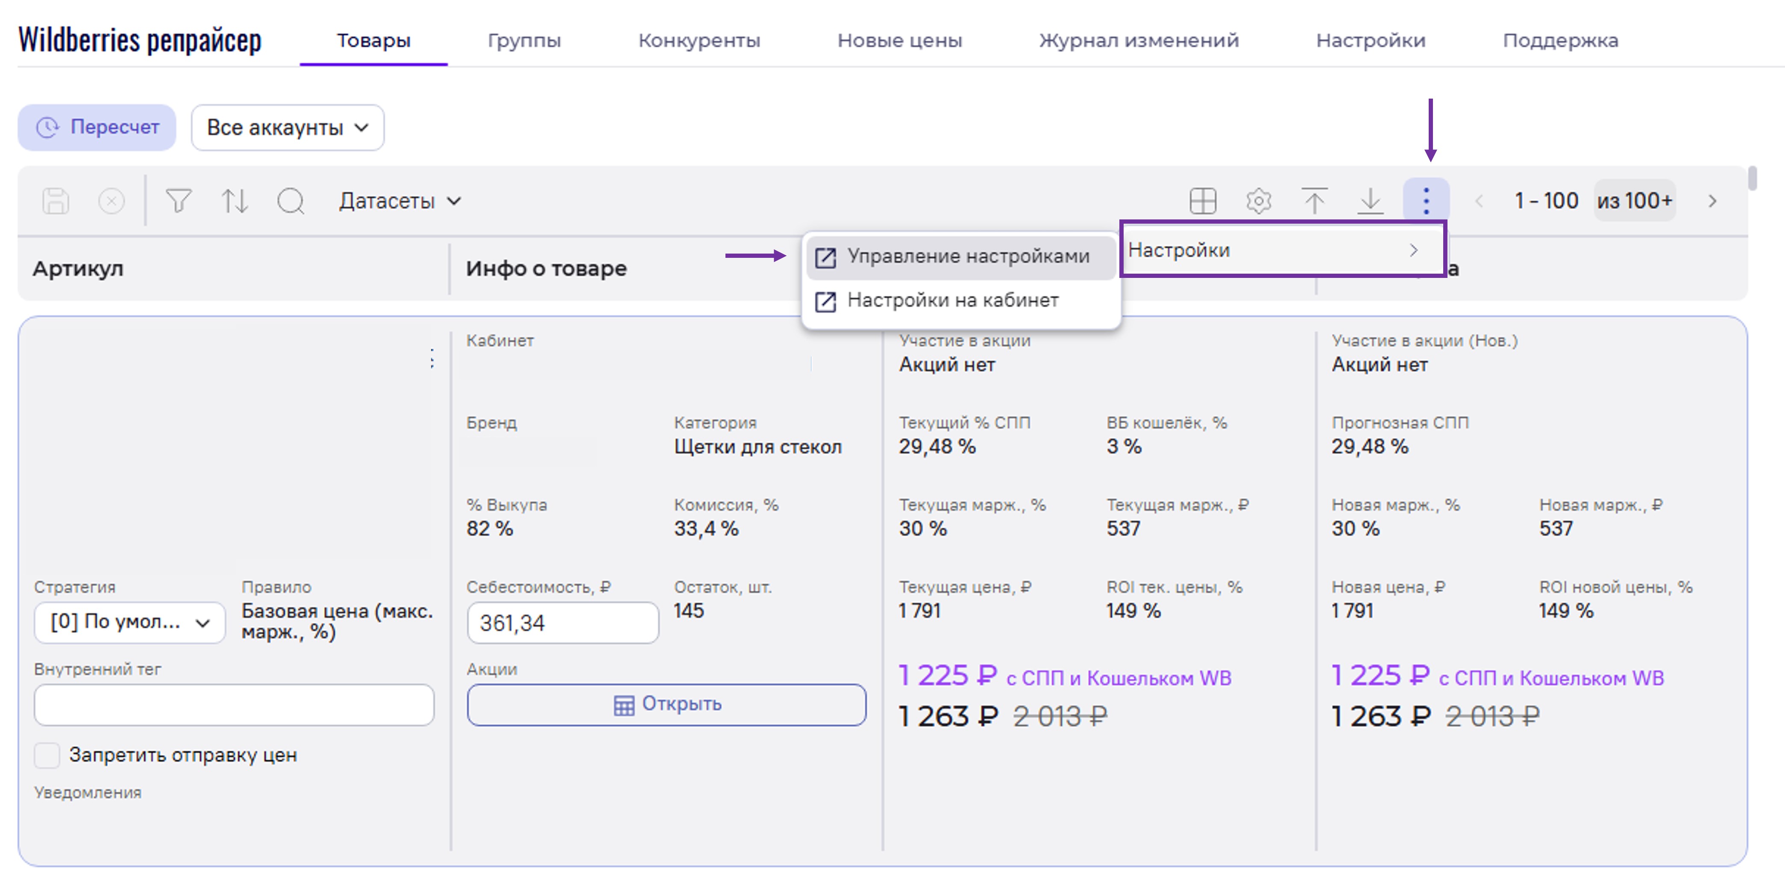Image resolution: width=1785 pixels, height=873 pixels.
Task: Expand the 'Все аккаунты' dropdown
Action: pos(288,127)
